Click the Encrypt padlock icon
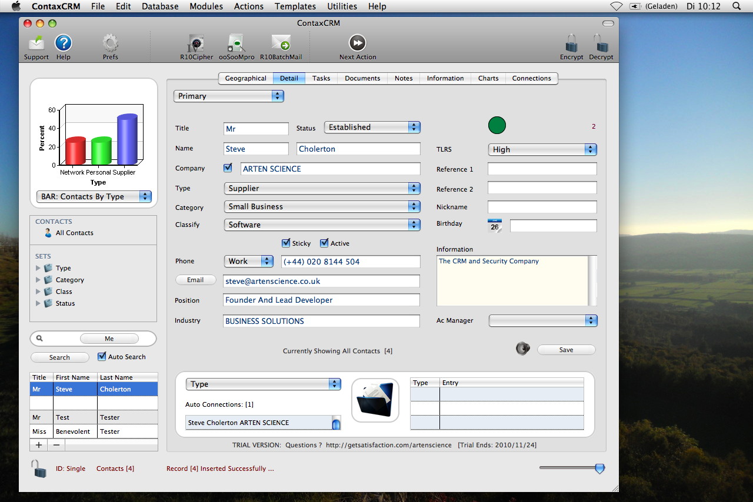This screenshot has width=753, height=502. (571, 43)
